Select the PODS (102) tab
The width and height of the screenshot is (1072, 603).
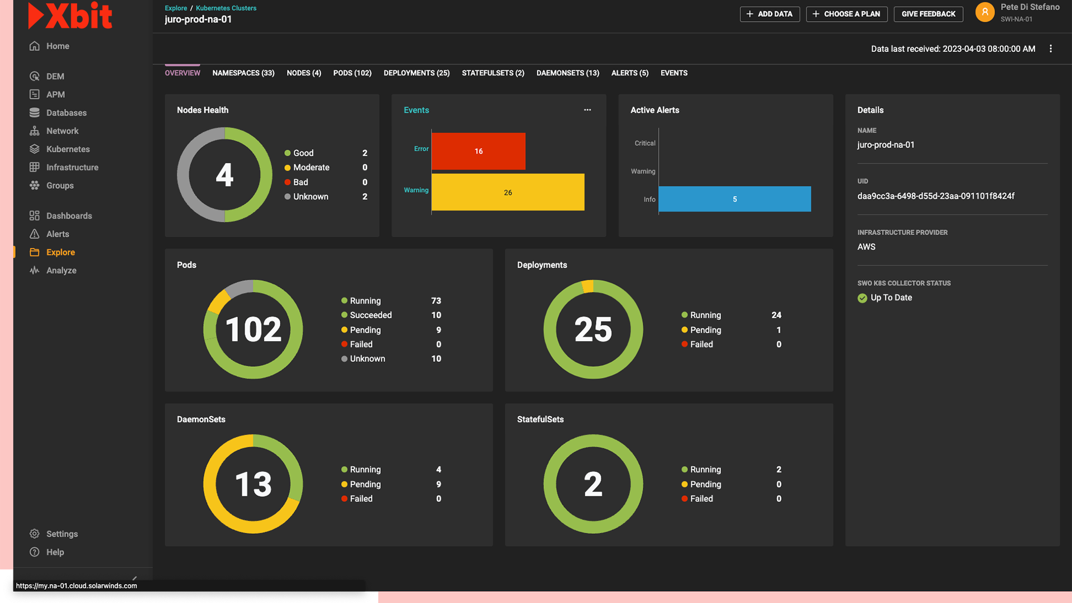(x=352, y=72)
